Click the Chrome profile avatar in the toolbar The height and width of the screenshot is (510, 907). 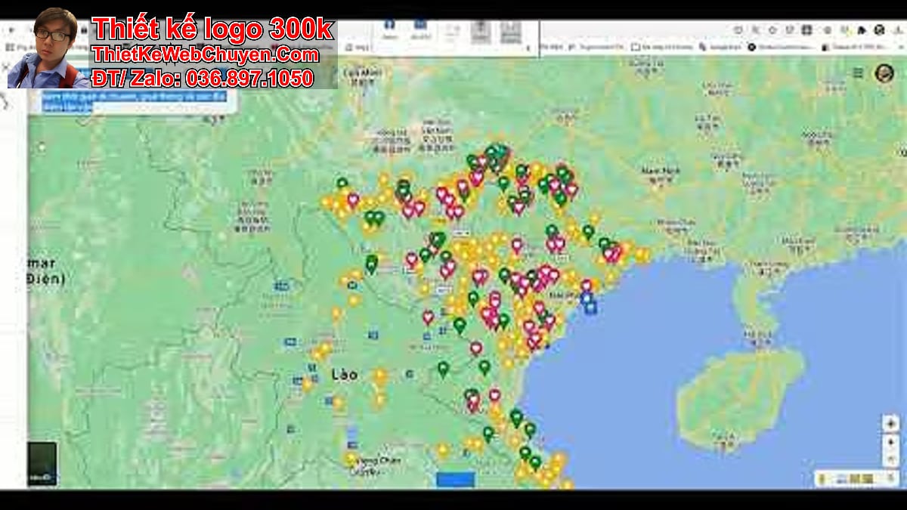pos(879,30)
